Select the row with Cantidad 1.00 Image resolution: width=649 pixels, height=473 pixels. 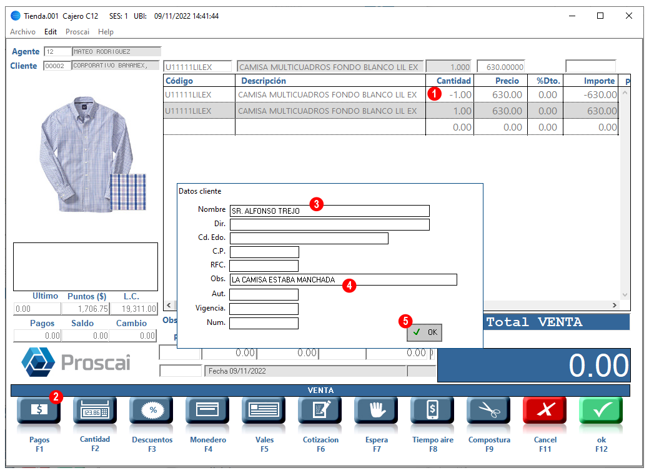click(x=391, y=111)
